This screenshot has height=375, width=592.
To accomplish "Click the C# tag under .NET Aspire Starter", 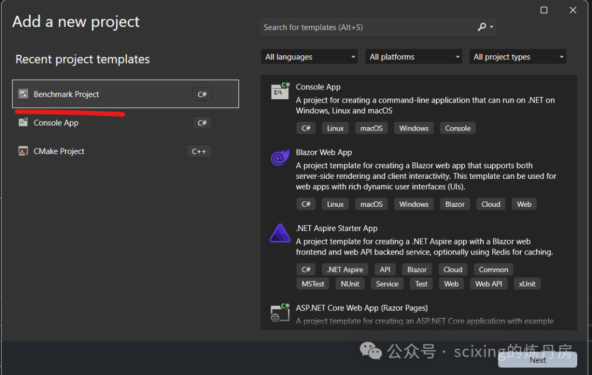I will tap(306, 269).
